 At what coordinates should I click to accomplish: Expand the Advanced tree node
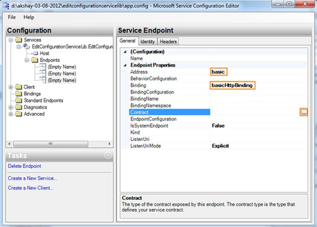[x=11, y=114]
